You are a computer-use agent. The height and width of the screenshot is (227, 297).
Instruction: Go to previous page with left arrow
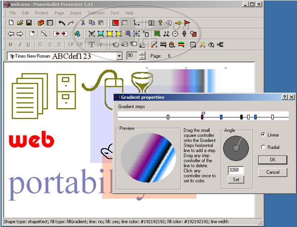(x=11, y=34)
